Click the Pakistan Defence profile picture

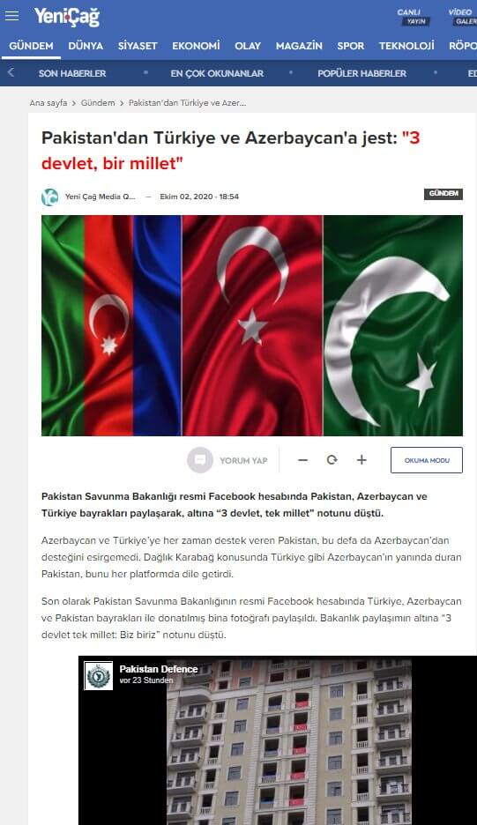tap(99, 675)
